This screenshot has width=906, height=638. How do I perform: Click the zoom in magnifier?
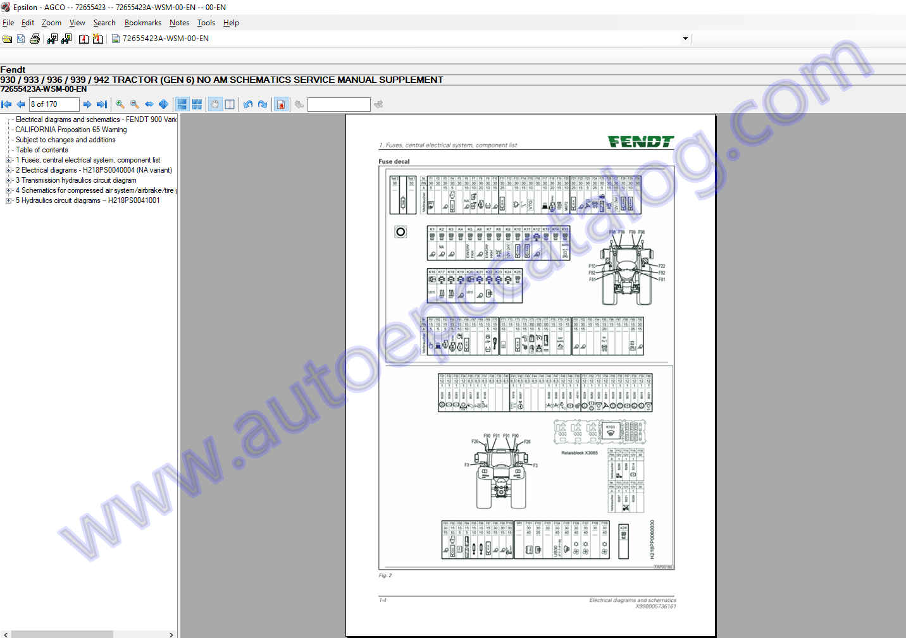pyautogui.click(x=120, y=104)
